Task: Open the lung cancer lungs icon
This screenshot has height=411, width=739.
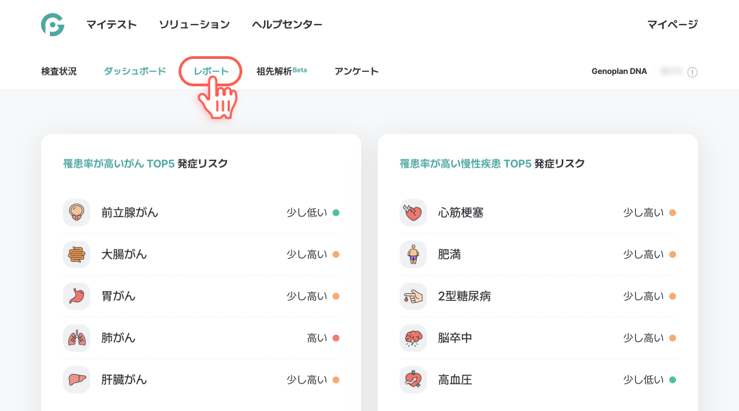Action: pos(77,338)
